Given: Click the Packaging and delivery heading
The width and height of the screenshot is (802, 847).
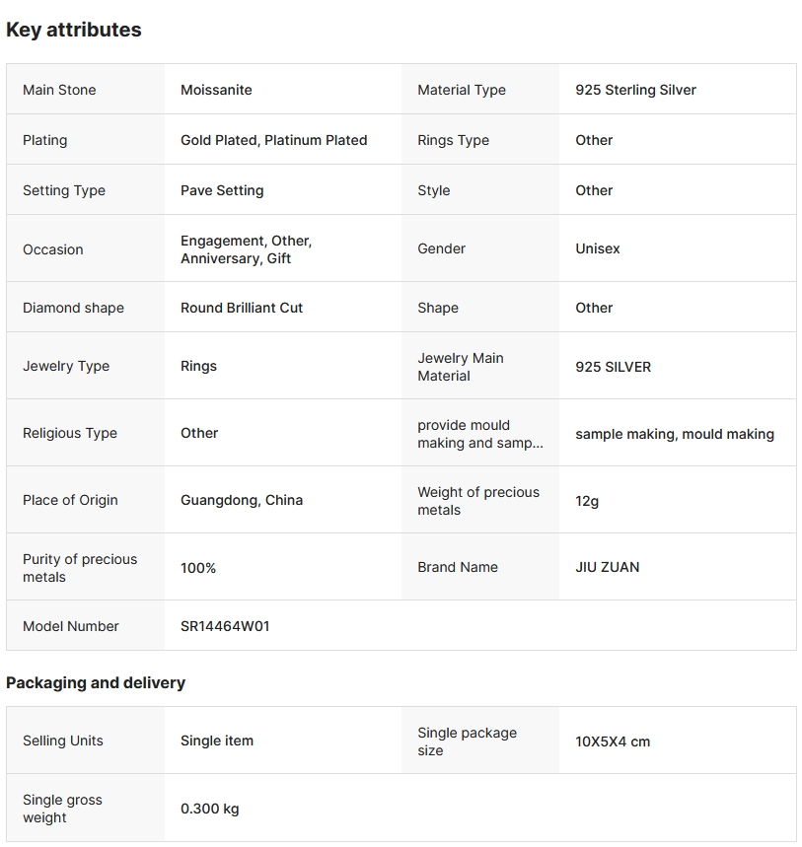Looking at the screenshot, I should pyautogui.click(x=96, y=682).
